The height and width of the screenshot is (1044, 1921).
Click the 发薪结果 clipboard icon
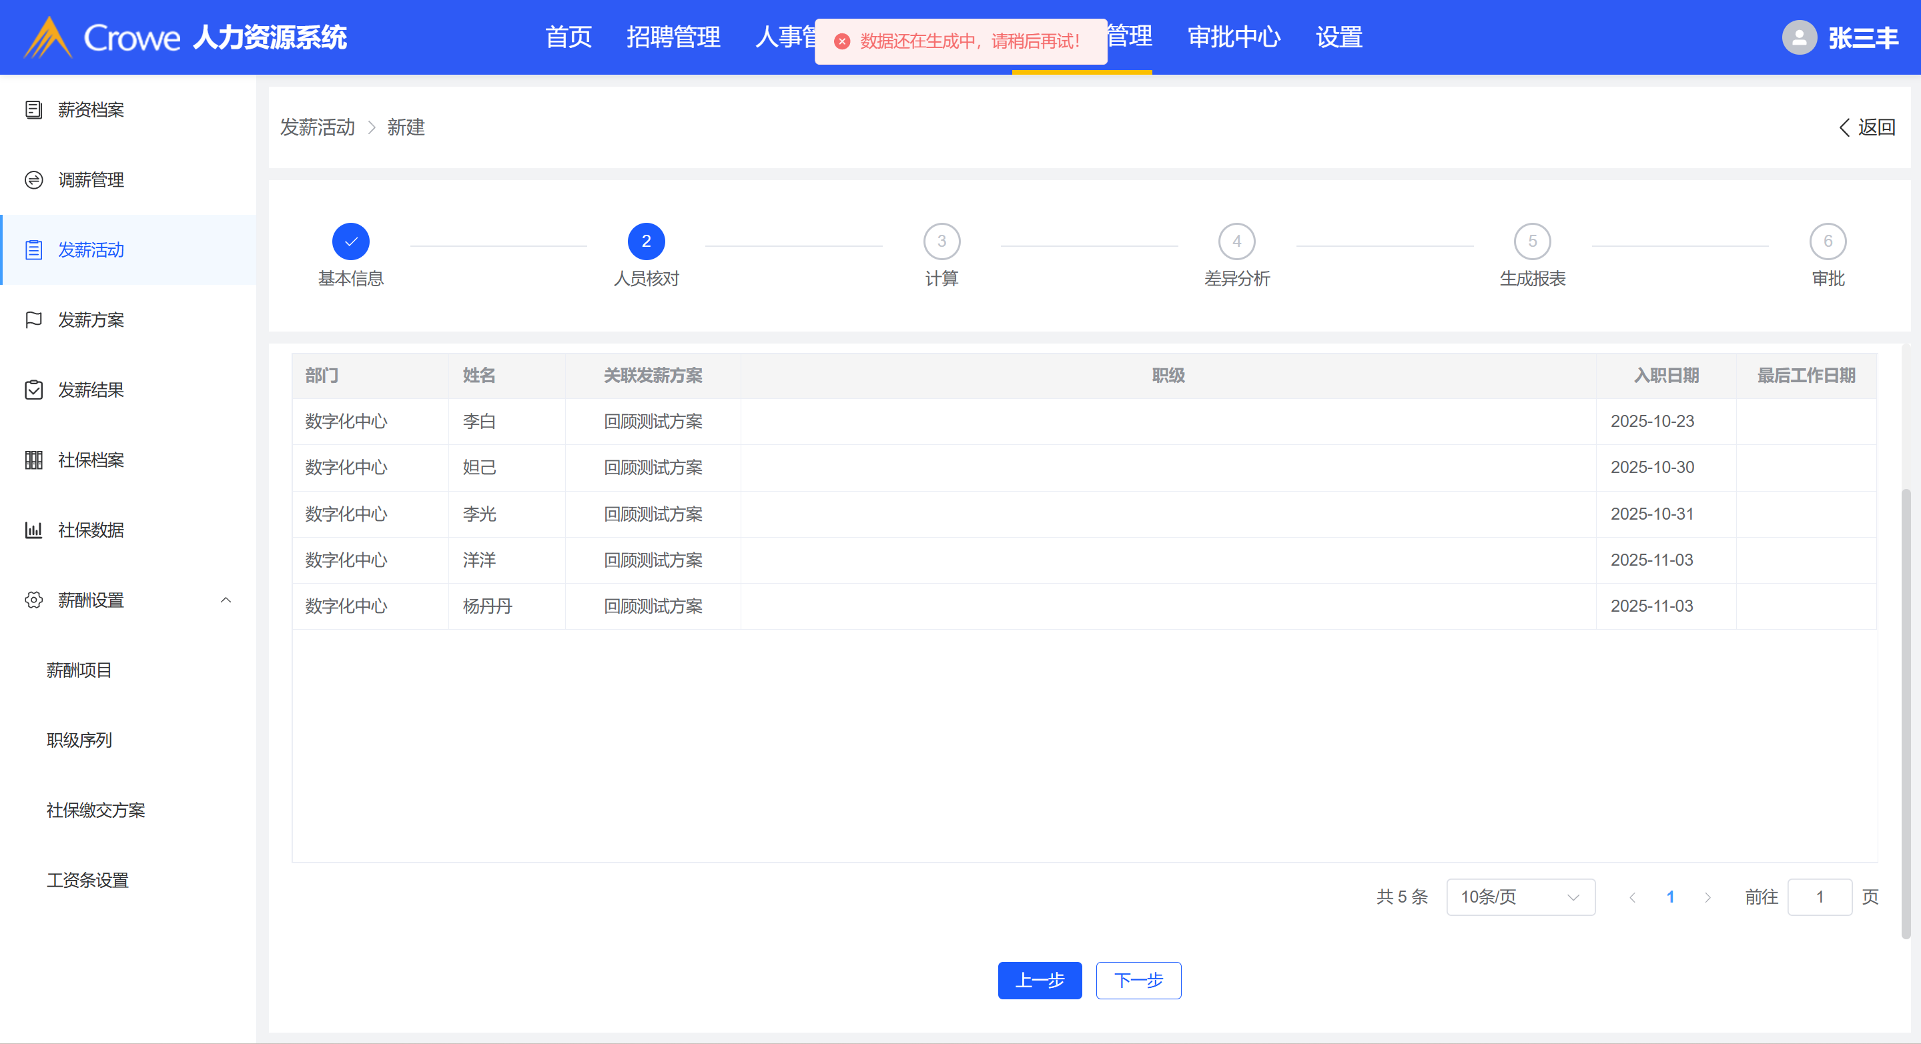33,390
